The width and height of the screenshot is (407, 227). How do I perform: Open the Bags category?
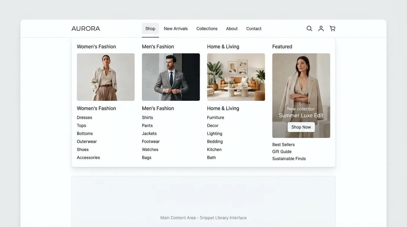[147, 158]
